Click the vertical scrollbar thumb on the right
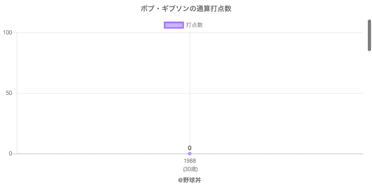Image resolution: width=372 pixels, height=186 pixels. tap(369, 35)
